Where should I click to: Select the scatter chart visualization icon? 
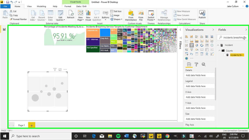coord(191,45)
